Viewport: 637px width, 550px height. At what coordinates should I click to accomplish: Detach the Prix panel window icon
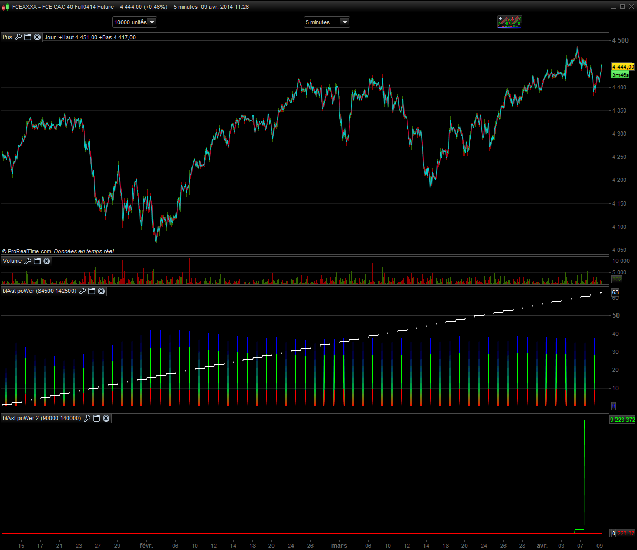click(28, 37)
